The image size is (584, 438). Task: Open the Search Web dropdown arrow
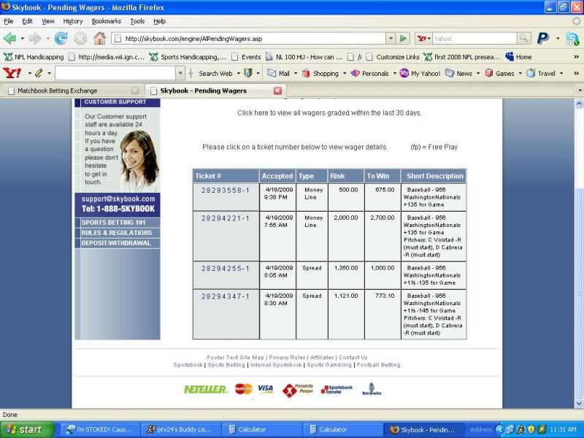239,74
